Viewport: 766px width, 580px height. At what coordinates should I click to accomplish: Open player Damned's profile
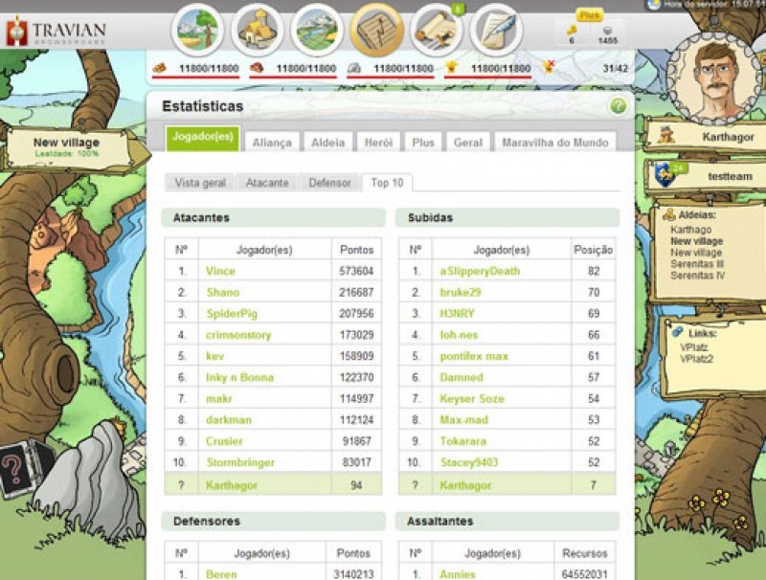click(x=462, y=377)
